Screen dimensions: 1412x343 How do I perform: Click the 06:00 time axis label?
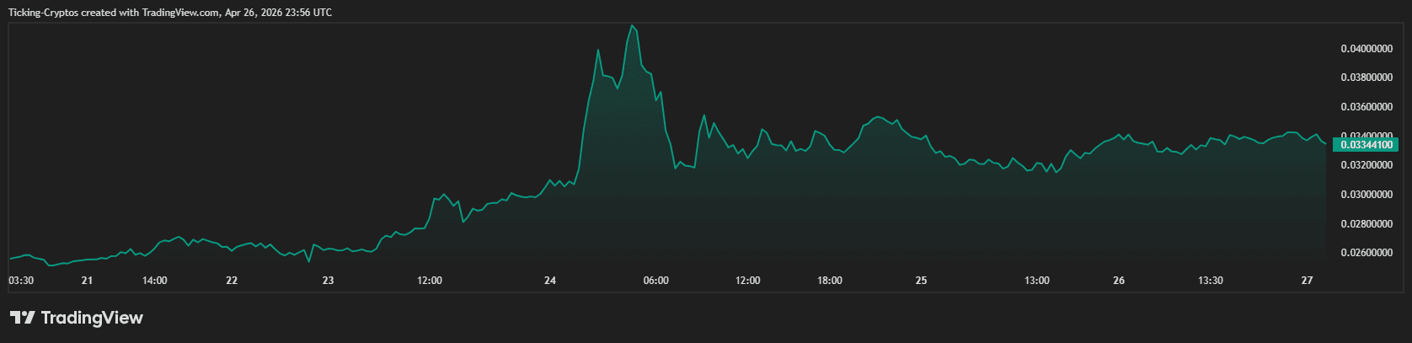pyautogui.click(x=656, y=281)
